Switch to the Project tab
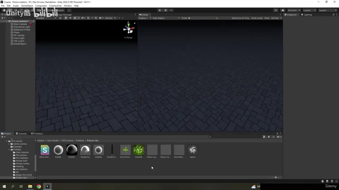The image size is (339, 190). (6, 134)
